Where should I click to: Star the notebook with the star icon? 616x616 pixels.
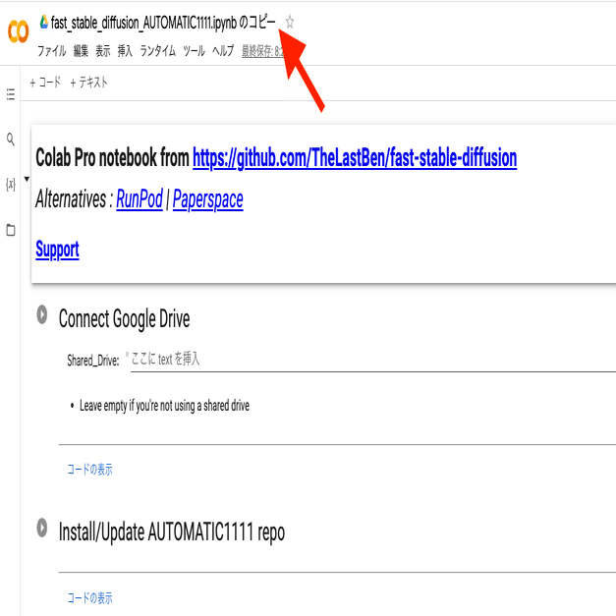(x=290, y=22)
